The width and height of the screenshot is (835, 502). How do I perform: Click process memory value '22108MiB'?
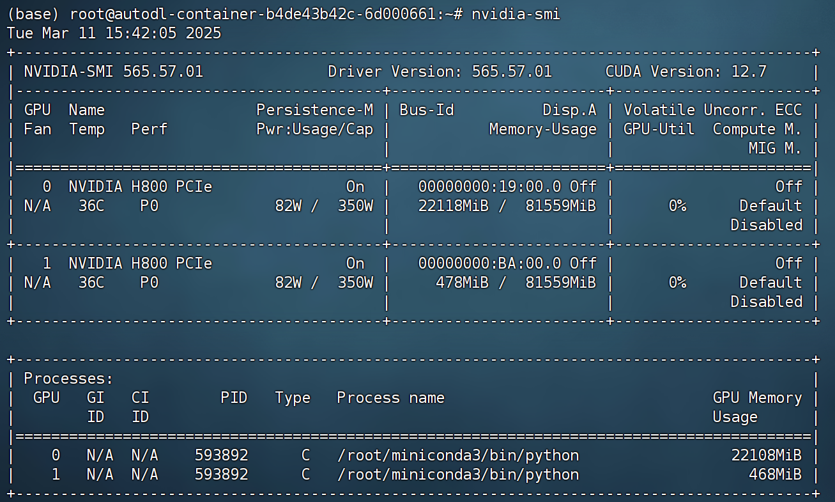tap(766, 455)
